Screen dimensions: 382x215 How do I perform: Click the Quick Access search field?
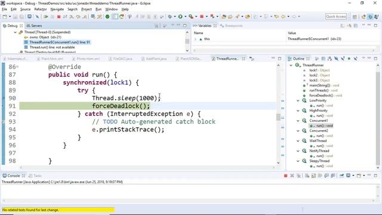pos(336,17)
